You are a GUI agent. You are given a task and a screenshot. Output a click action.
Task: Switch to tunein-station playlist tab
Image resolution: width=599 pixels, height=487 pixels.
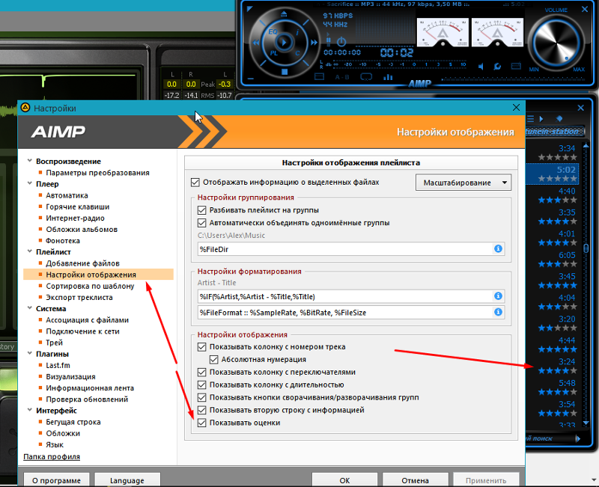coord(555,132)
